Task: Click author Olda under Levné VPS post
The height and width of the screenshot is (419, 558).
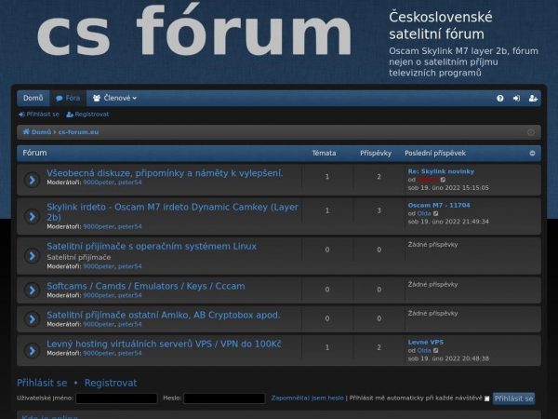Action: click(x=424, y=351)
